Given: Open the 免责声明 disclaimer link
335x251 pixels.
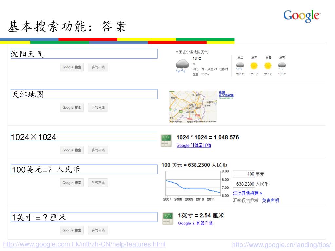Looking at the screenshot, I should [x=270, y=200].
